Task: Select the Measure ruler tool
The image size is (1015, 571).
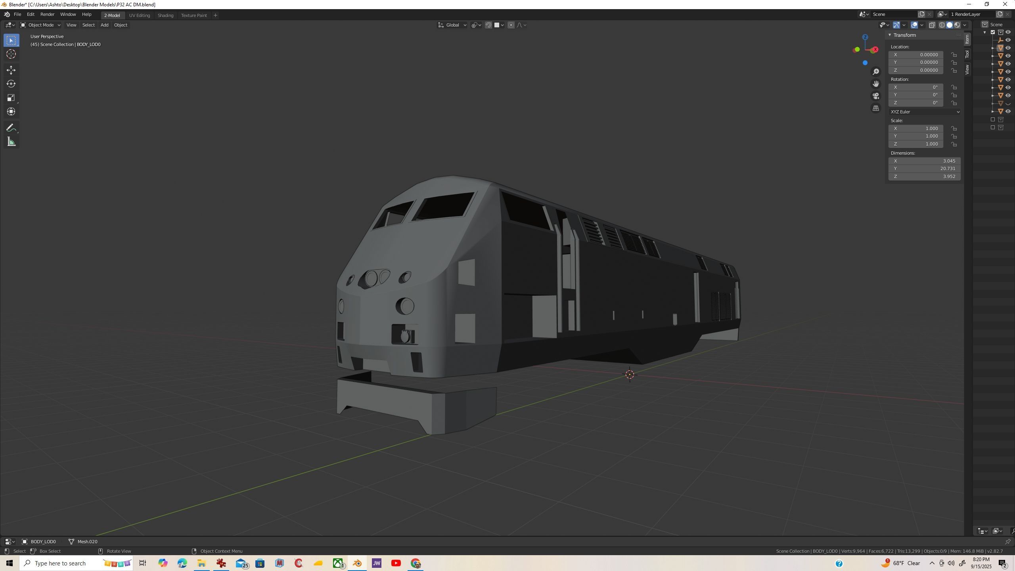Action: 11,142
